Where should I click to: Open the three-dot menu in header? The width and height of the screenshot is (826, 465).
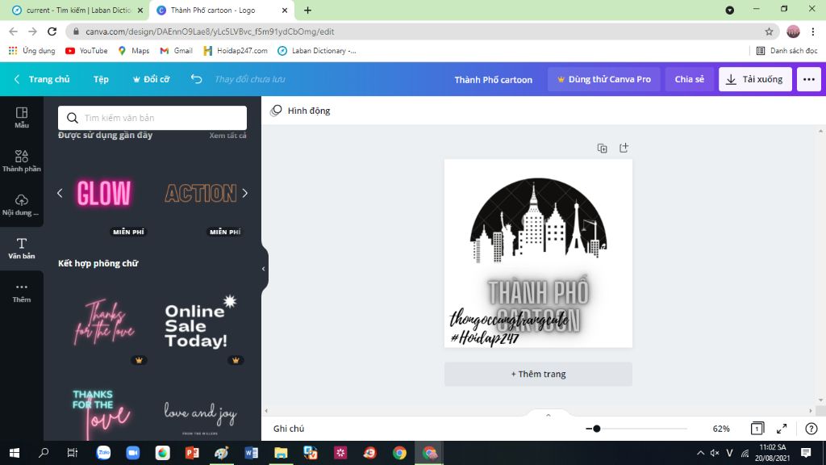pos(808,79)
